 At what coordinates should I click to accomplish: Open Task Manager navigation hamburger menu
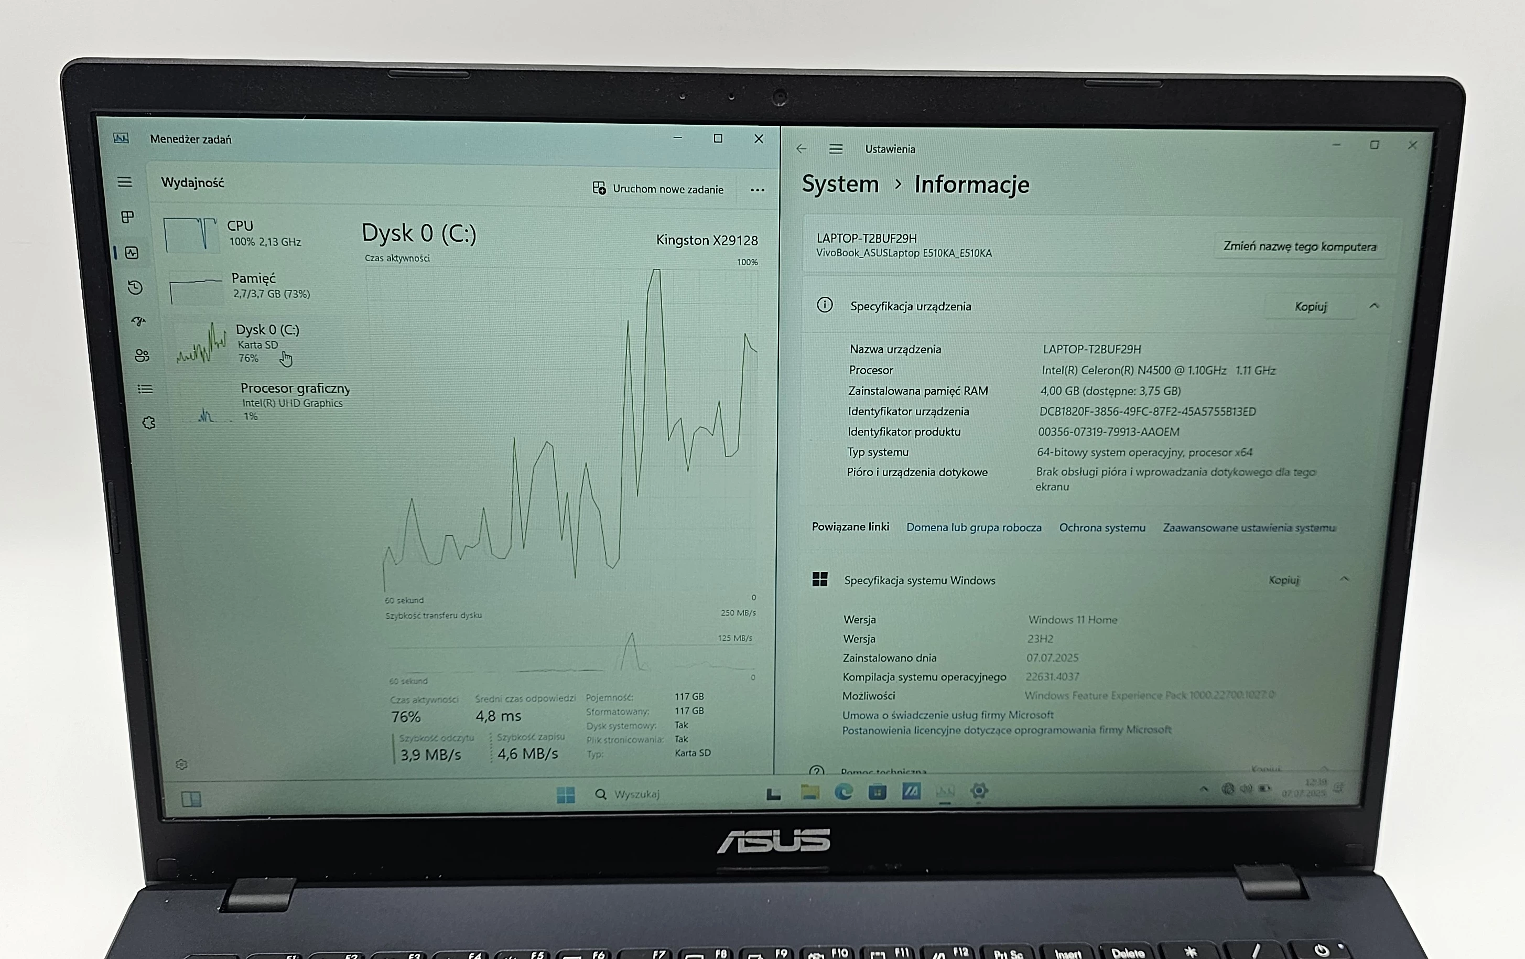click(125, 183)
